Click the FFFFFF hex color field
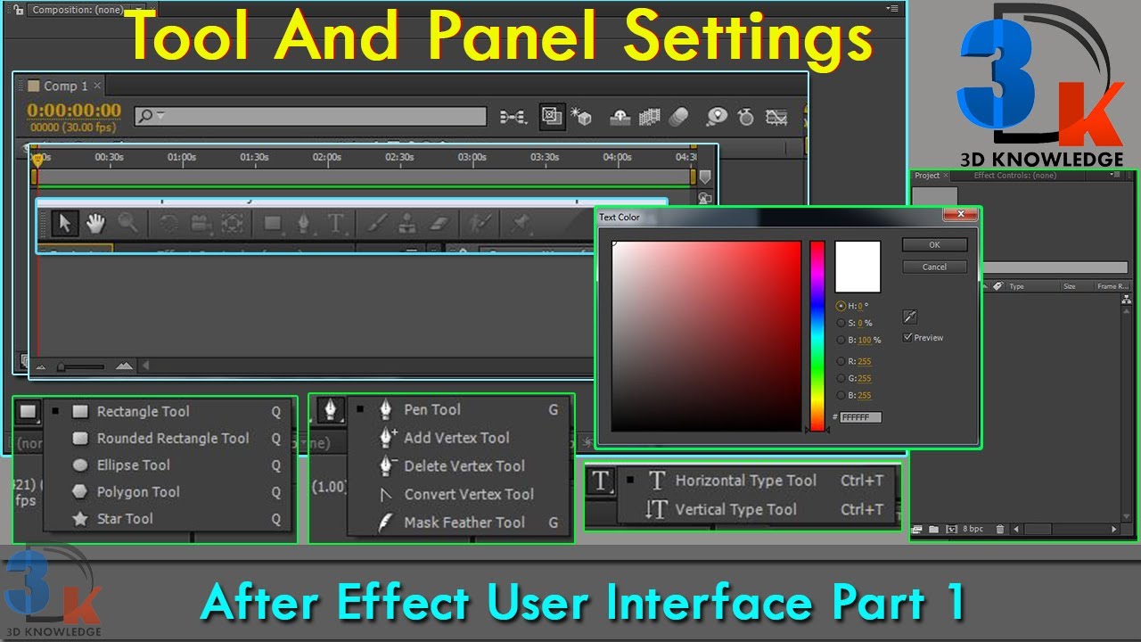Screen dimensions: 1141x642 861,417
